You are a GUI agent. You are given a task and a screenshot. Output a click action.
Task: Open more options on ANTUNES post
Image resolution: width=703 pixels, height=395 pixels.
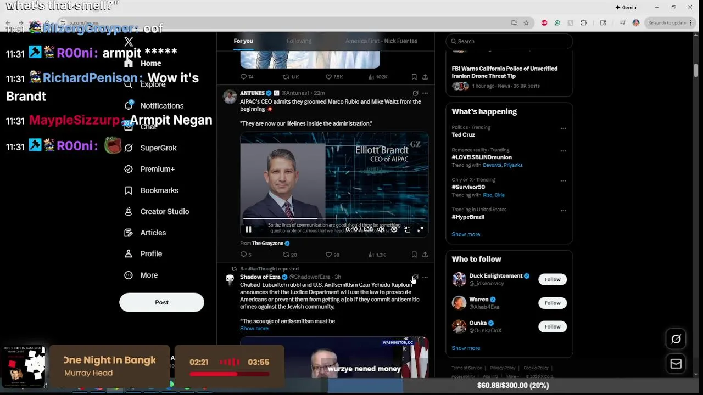tap(425, 93)
